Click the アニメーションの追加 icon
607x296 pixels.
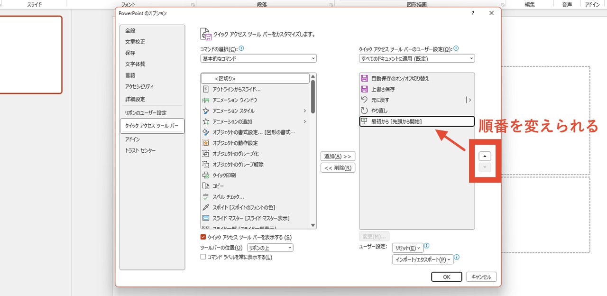tap(206, 121)
